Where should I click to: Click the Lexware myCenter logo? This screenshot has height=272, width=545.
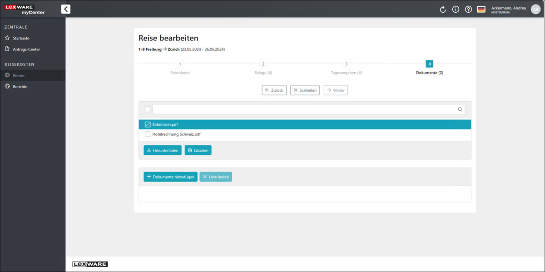tap(26, 9)
